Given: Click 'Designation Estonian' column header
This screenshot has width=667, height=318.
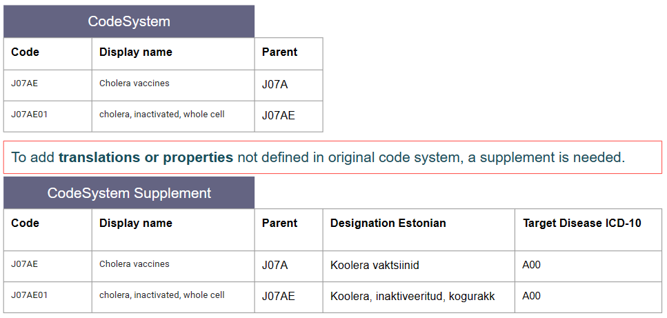Looking at the screenshot, I should 388,223.
